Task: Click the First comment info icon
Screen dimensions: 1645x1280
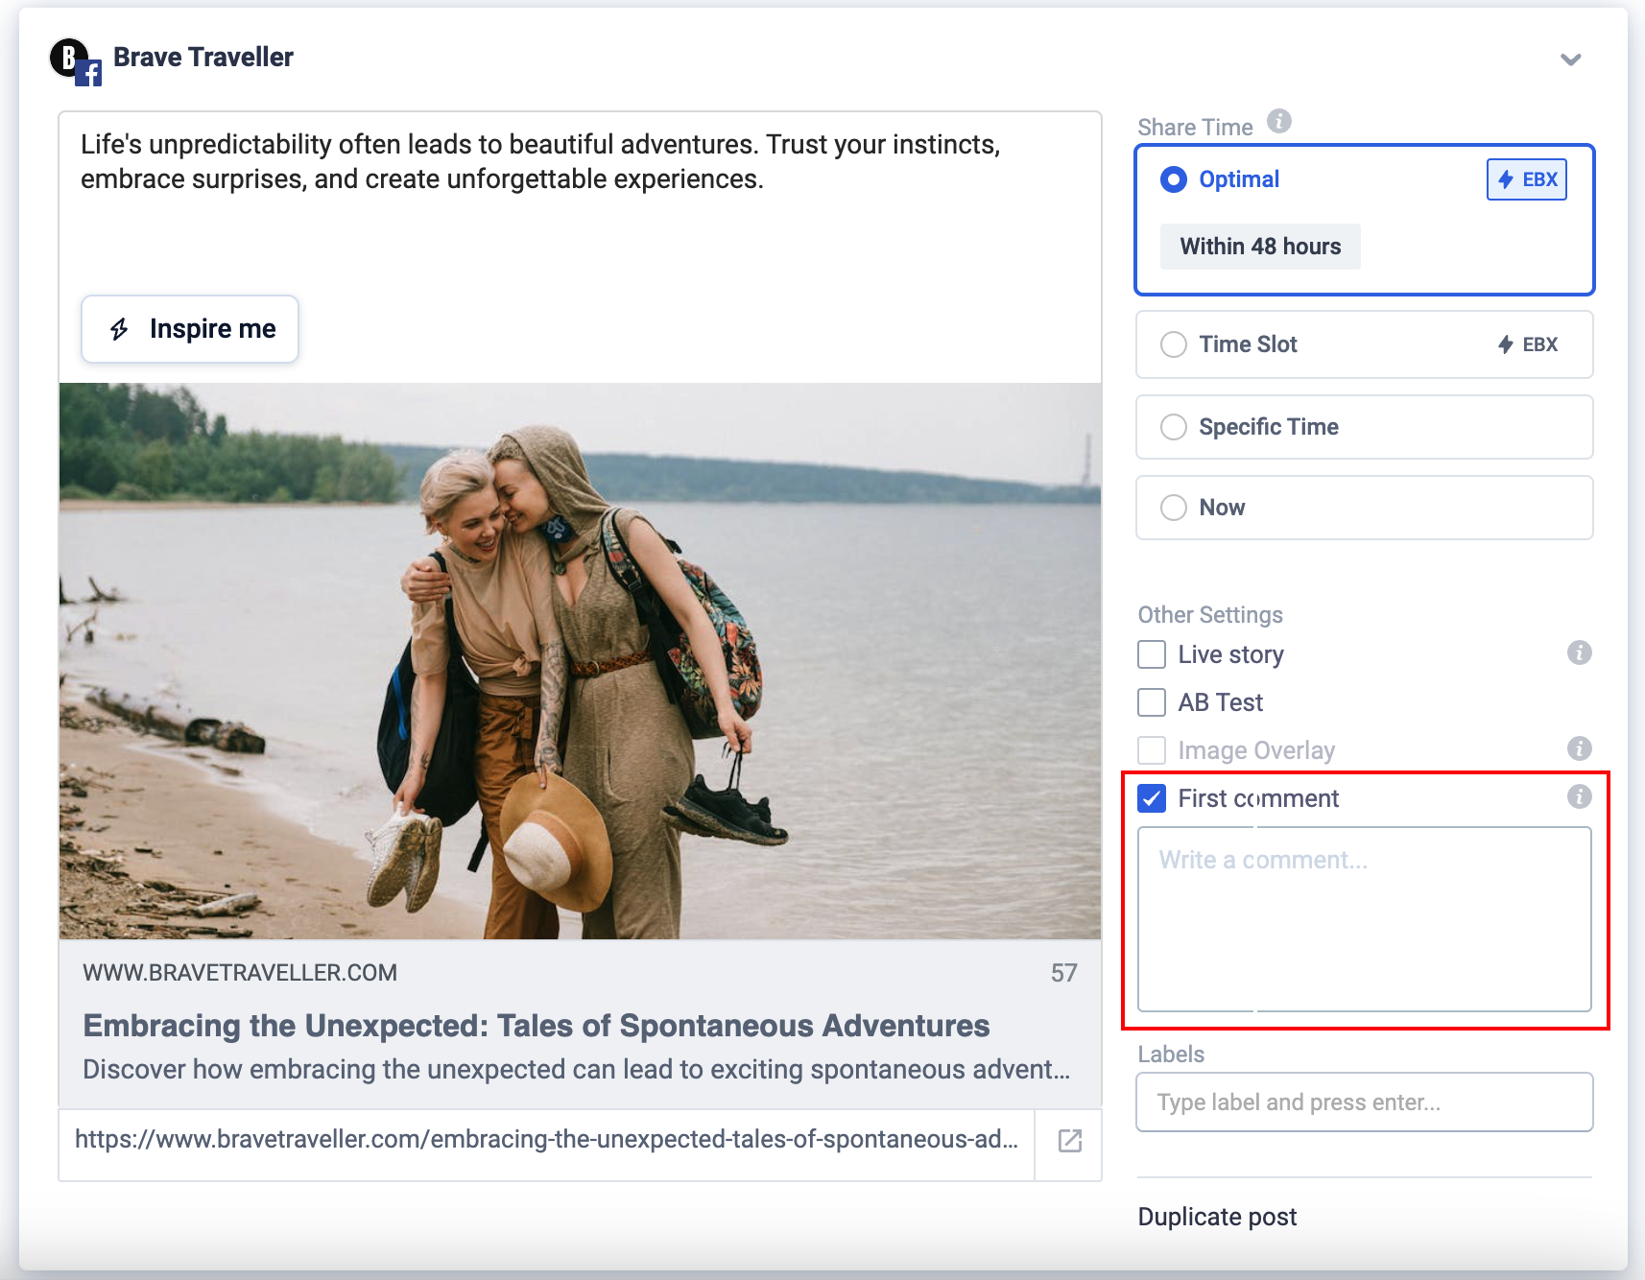Action: point(1579,796)
